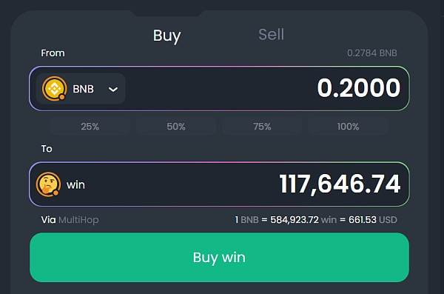The height and width of the screenshot is (294, 444).
Task: Open the BNB token selector
Action: 81,89
